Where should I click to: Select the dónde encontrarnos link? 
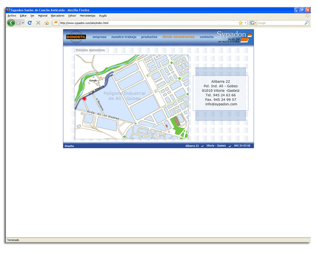pos(178,37)
